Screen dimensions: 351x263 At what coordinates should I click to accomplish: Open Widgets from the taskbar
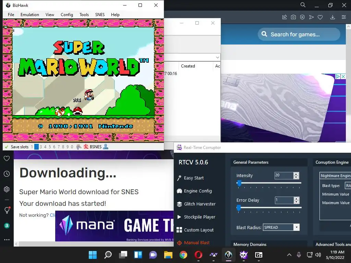point(138,255)
